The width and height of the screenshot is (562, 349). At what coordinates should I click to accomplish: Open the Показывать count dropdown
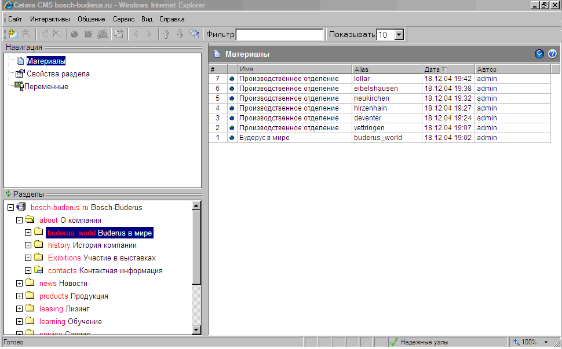399,35
